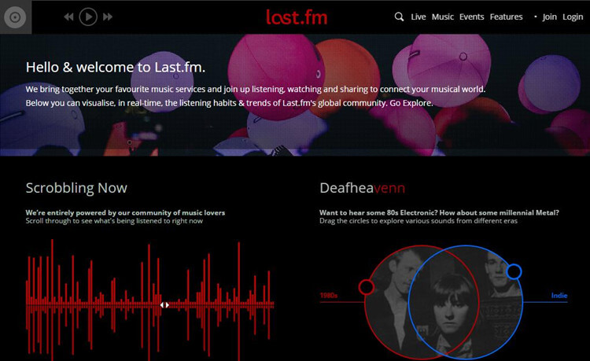Click the artist photo inside the circles
Image resolution: width=590 pixels, height=361 pixels.
point(444,303)
